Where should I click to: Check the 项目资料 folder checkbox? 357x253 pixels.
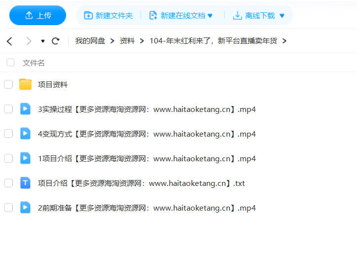click(8, 84)
